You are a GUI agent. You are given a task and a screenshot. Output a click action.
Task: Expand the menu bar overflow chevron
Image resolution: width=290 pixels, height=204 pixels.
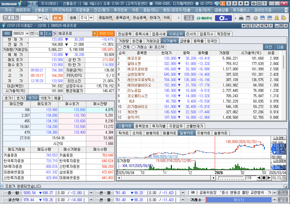pos(286,10)
